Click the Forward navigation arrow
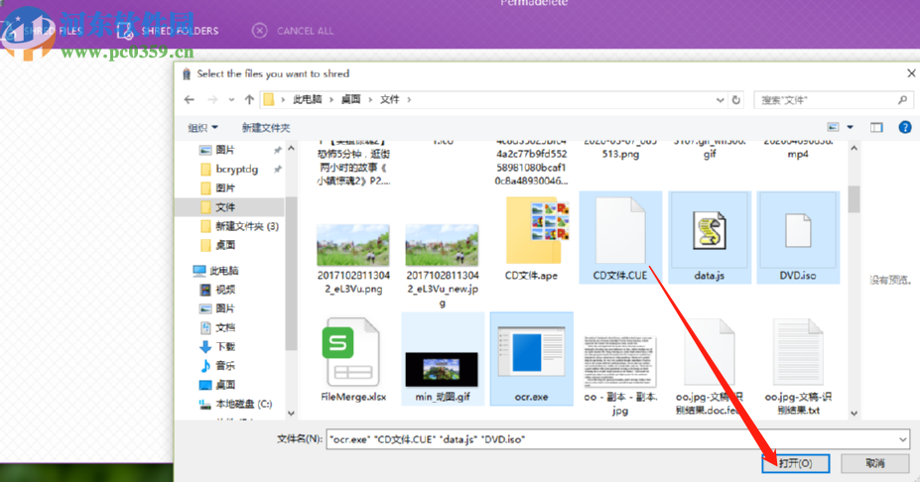Screen dimensions: 920x482 212,100
